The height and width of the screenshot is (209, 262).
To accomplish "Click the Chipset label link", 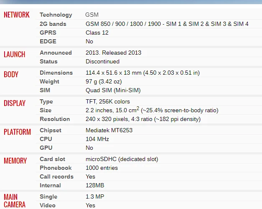I will pyautogui.click(x=50, y=130).
